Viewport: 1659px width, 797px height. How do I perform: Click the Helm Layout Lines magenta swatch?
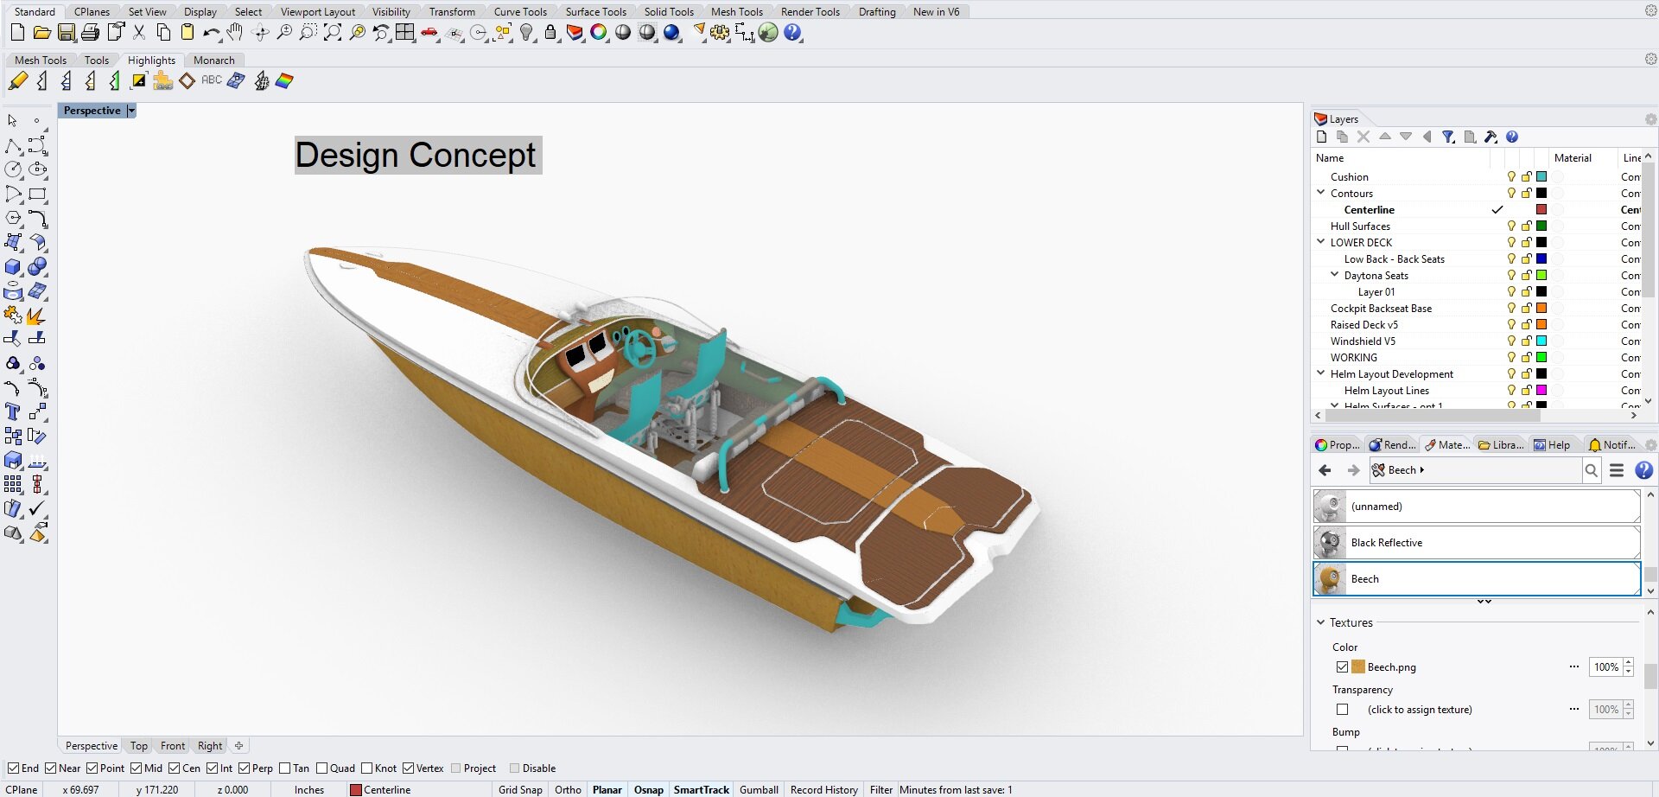click(x=1541, y=391)
